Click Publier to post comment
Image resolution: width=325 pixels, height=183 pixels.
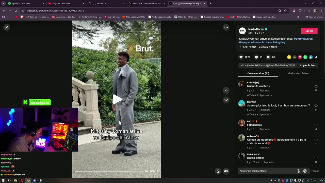pyautogui.click(x=315, y=171)
